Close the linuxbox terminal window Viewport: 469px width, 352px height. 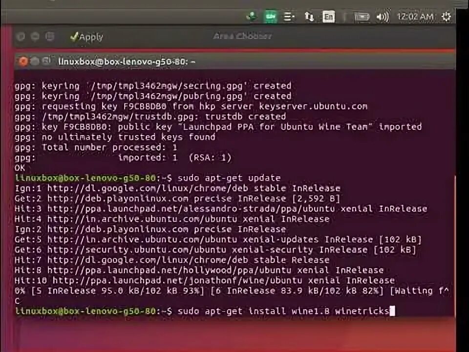point(23,61)
